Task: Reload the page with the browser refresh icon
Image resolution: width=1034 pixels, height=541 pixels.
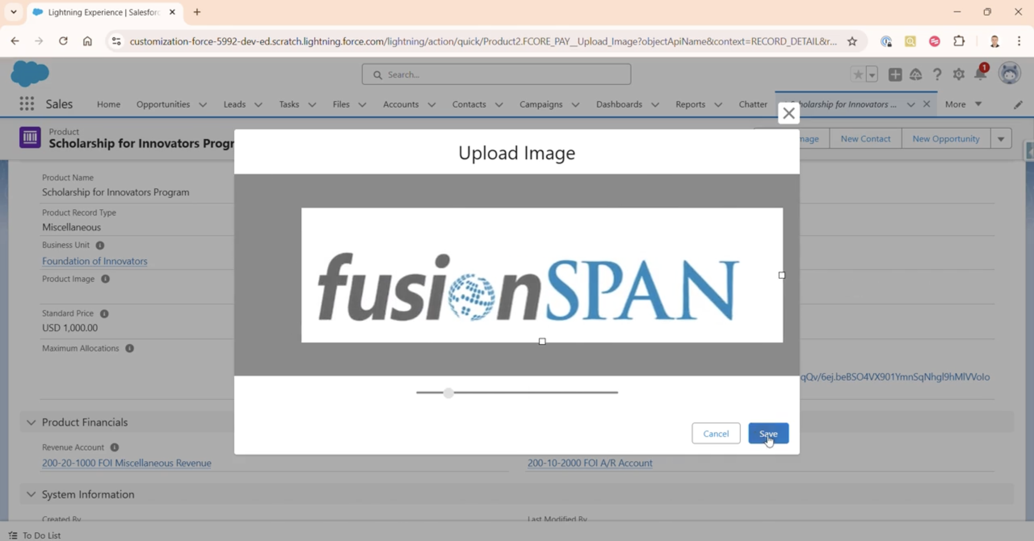Action: pos(63,41)
